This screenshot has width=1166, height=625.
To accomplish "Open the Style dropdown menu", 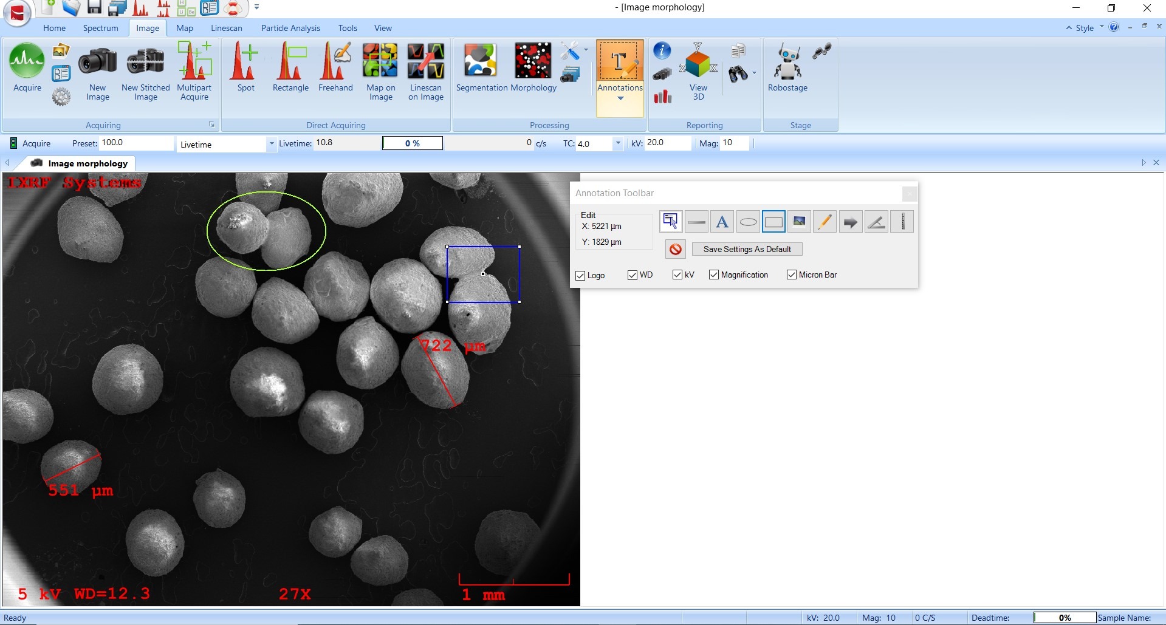I will [x=1089, y=28].
